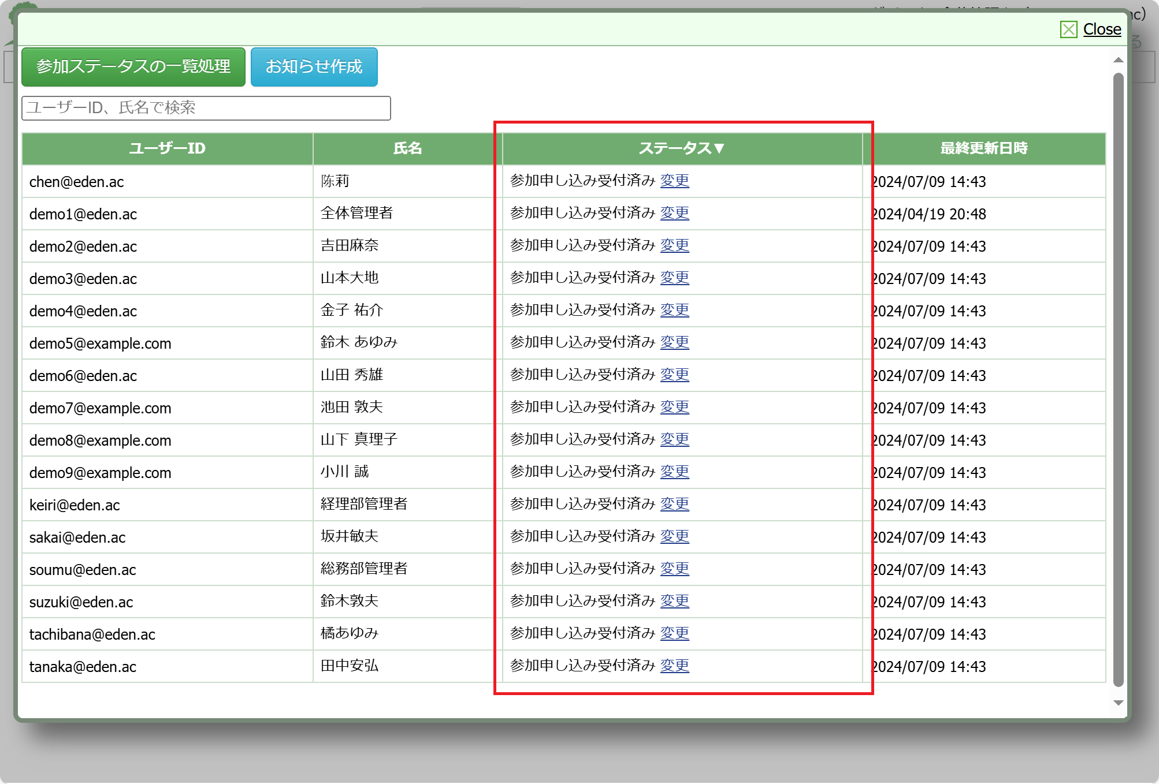Change status for demo1@eden.ac 全体管理者
This screenshot has height=784, width=1159.
click(x=674, y=213)
